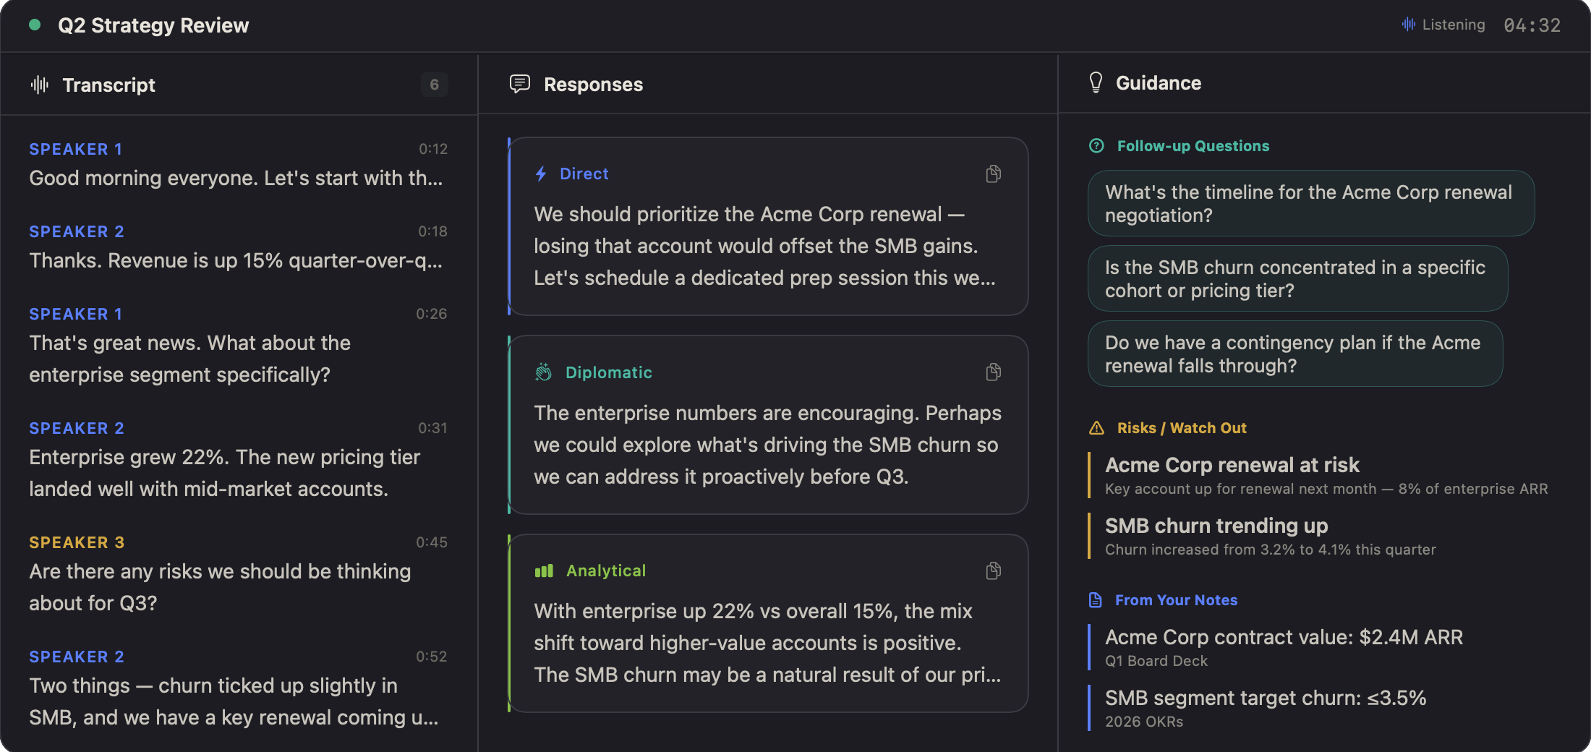The image size is (1591, 752).
Task: Click the Listening status label
Action: tap(1454, 25)
